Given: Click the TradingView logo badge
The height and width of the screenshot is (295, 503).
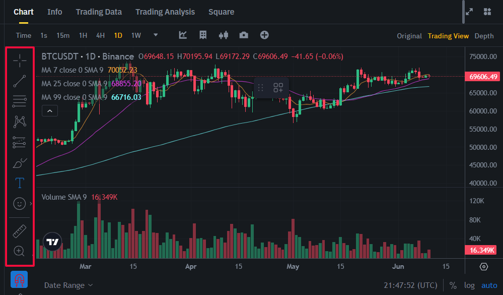Looking at the screenshot, I should coord(52,242).
